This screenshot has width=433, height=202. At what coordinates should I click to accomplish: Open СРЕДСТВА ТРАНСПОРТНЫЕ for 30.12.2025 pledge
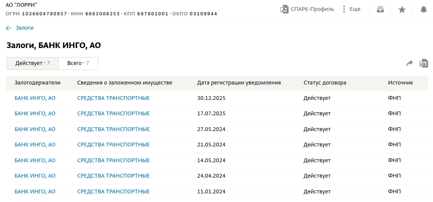click(x=114, y=98)
